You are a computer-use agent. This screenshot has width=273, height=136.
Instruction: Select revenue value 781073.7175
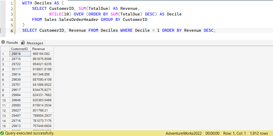[x=42, y=121]
